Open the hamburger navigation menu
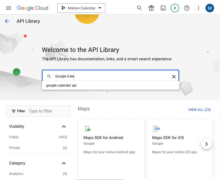The width and height of the screenshot is (220, 180). click(9, 8)
